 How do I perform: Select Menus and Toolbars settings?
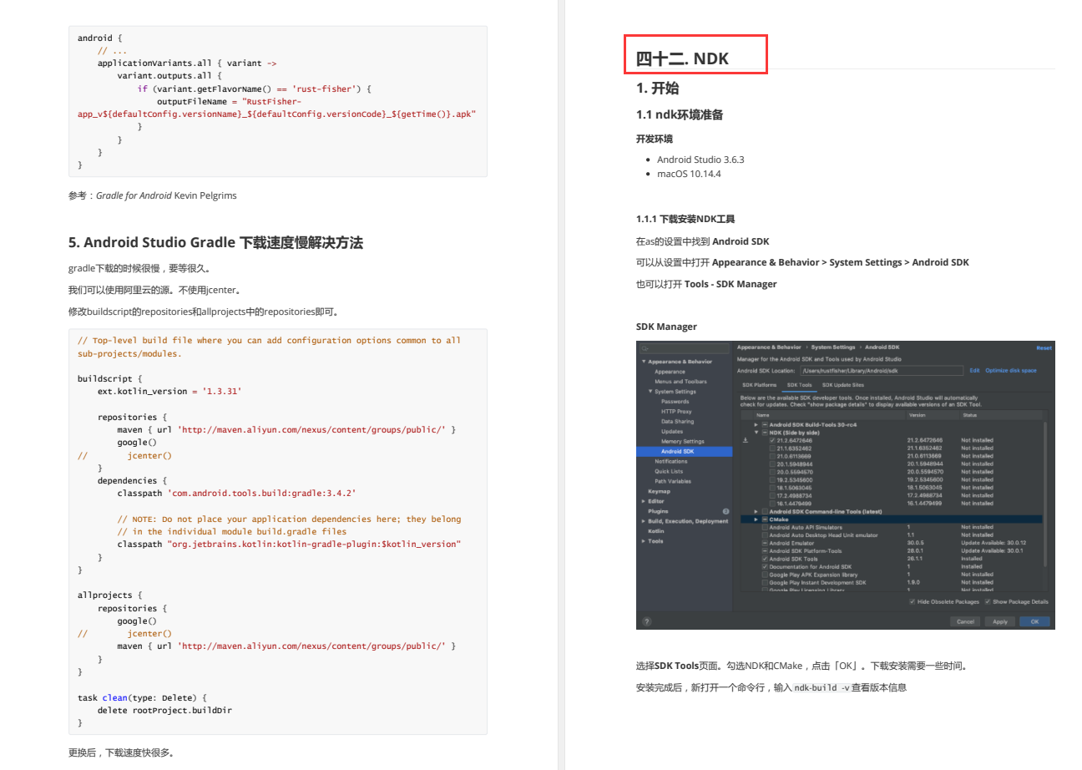coord(680,382)
